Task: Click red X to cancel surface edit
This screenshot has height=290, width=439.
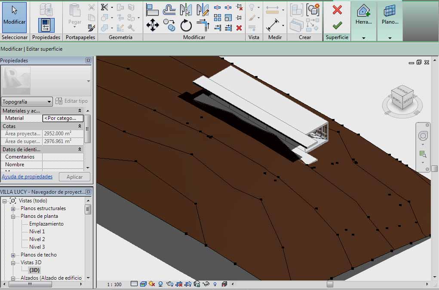Action: (x=337, y=9)
